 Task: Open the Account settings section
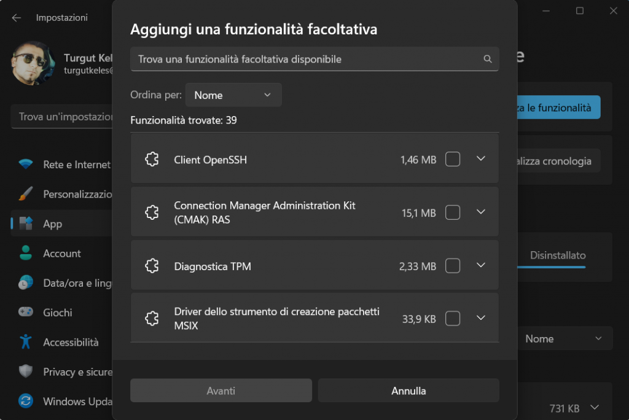(61, 254)
